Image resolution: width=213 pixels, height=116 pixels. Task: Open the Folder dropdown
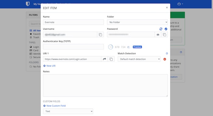tap(137, 22)
